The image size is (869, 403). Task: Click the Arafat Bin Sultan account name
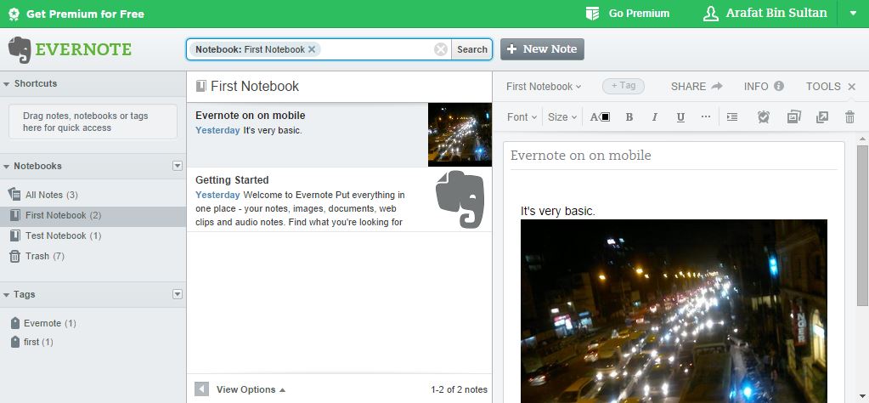(x=776, y=14)
